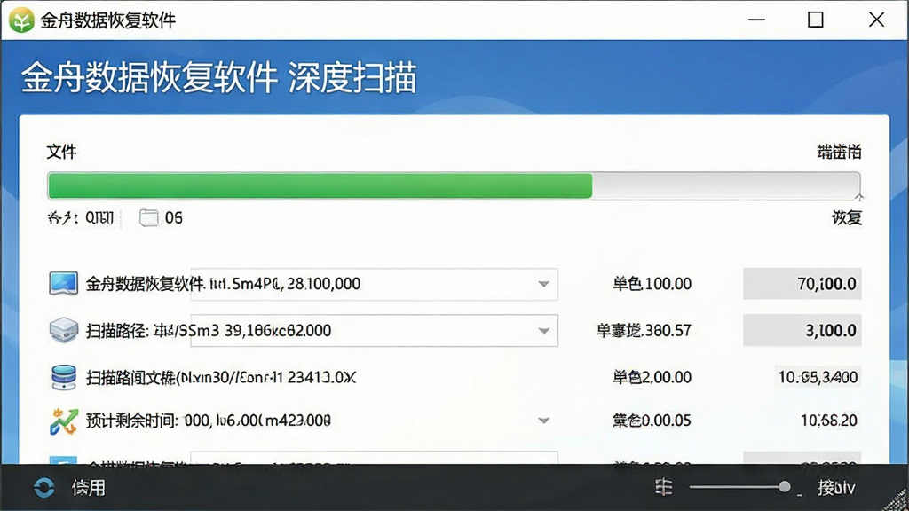Click the 预计剩余时间 label text
Viewport: 909px width, 511px height.
[x=131, y=421]
